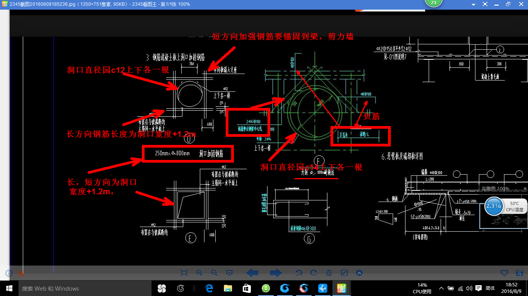Viewport: 528px width, 296px height.
Task: Start the slideshow presentation icon
Action: (229, 273)
